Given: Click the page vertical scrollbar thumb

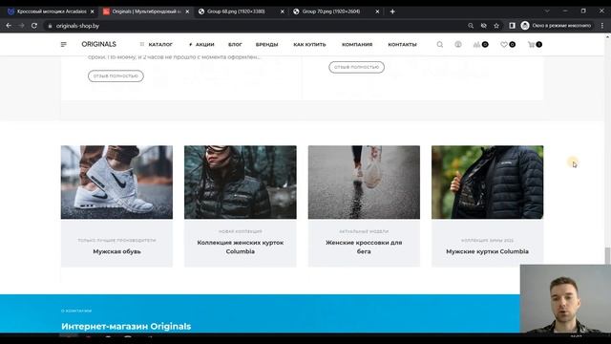Looking at the screenshot, I should coord(607,256).
